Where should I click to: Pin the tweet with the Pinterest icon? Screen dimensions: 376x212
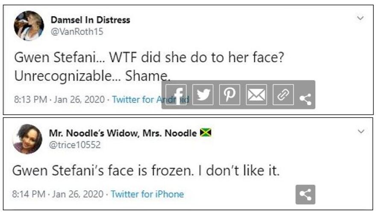click(229, 95)
